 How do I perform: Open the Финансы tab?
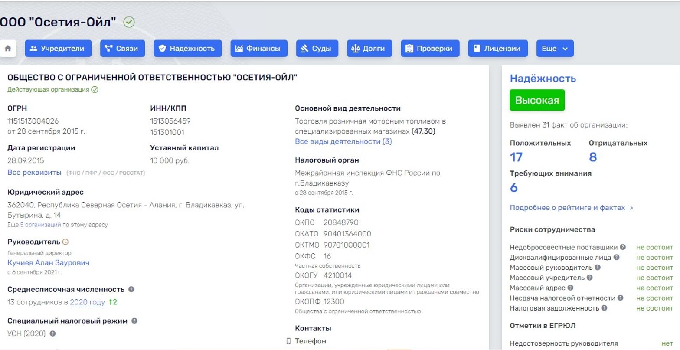[259, 49]
